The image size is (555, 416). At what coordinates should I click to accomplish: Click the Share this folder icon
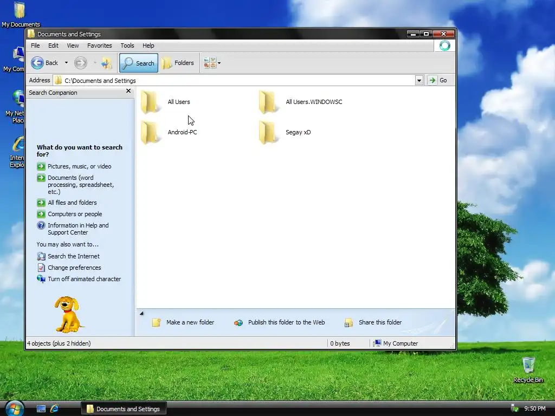coord(349,323)
